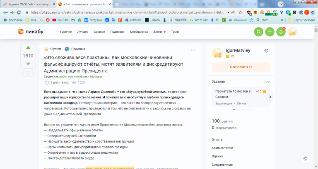
Task: Open the browser extensions puzzle icon
Action: [301, 12]
